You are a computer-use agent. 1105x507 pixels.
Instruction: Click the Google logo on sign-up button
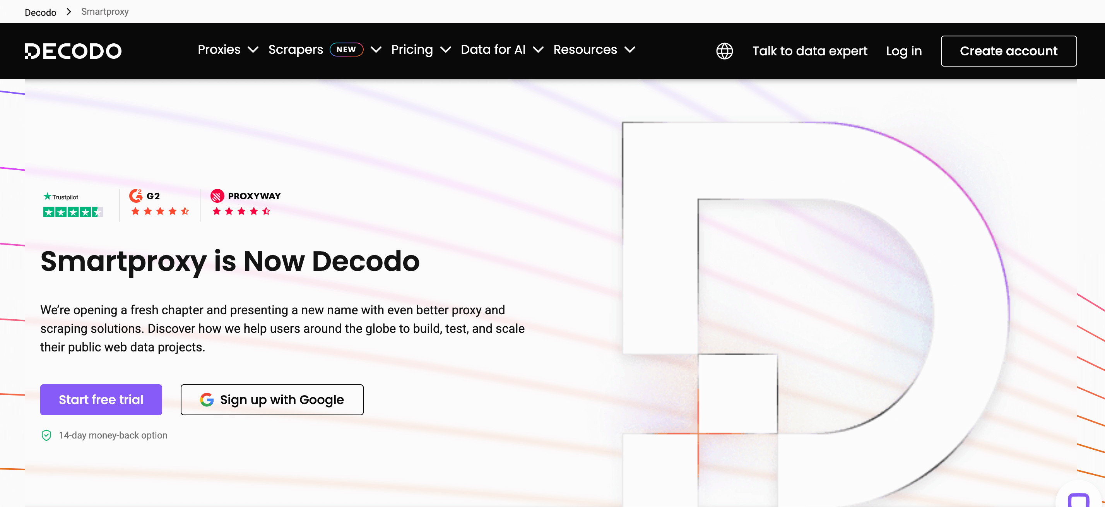(207, 399)
